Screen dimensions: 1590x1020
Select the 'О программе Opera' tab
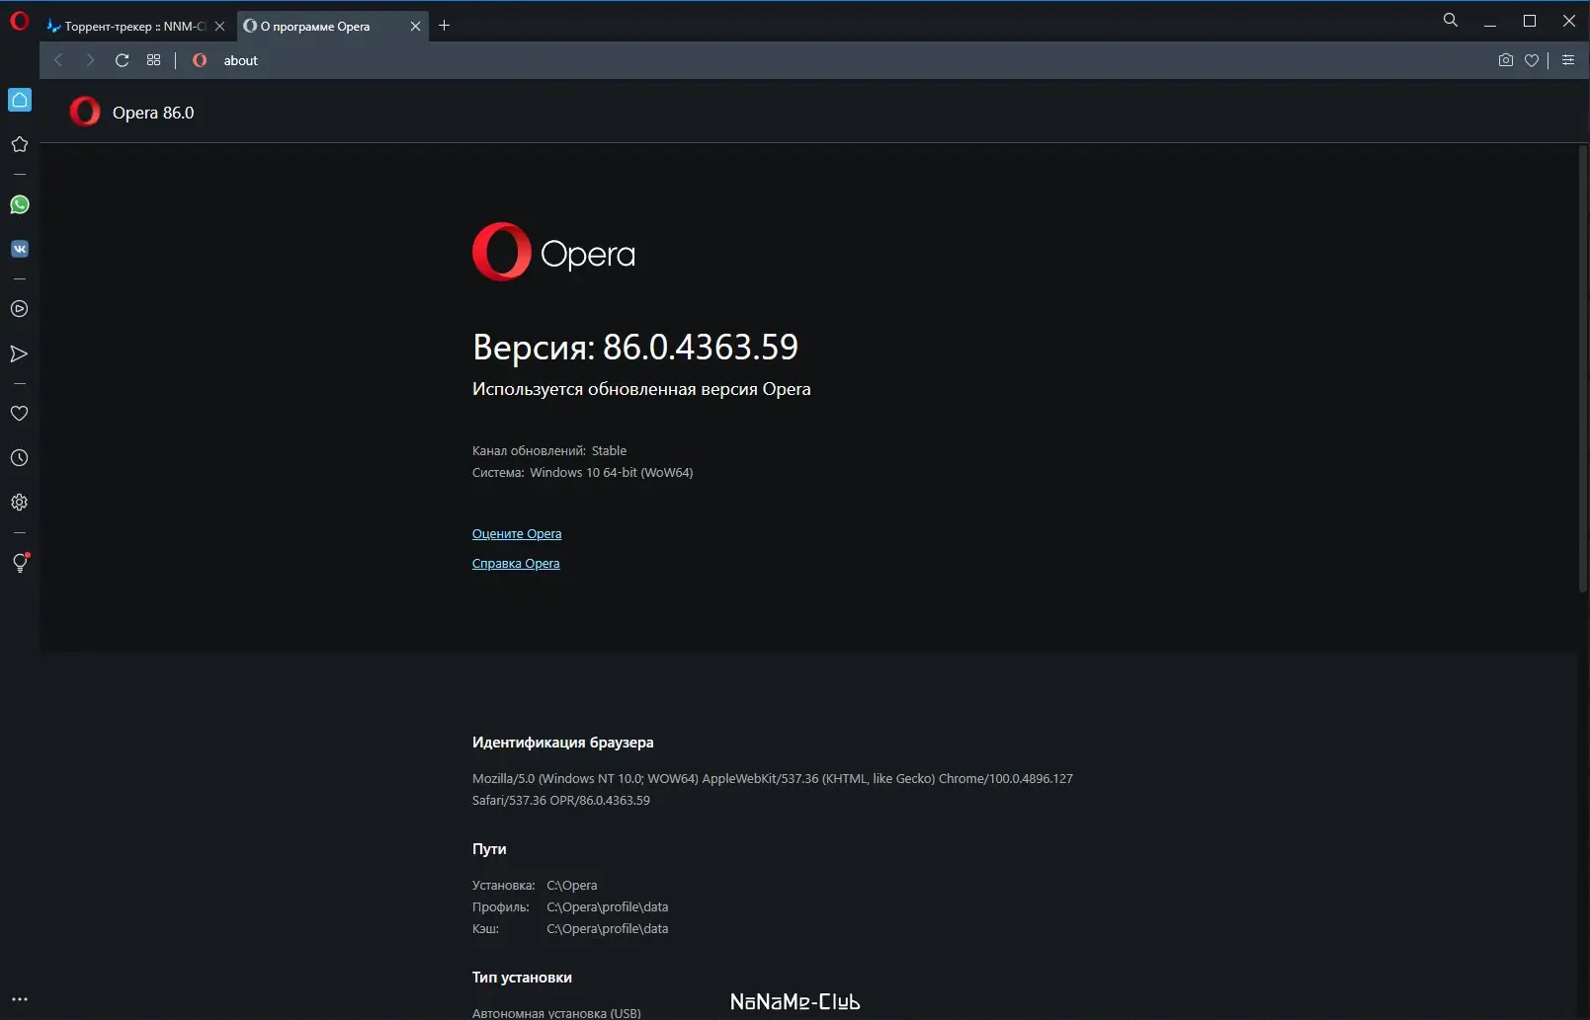coord(332,27)
